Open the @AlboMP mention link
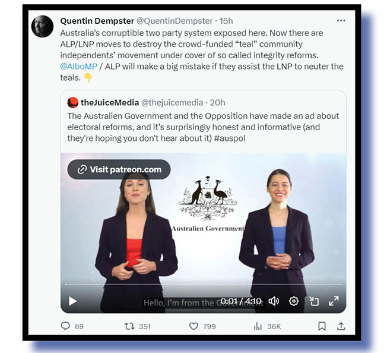 (78, 67)
